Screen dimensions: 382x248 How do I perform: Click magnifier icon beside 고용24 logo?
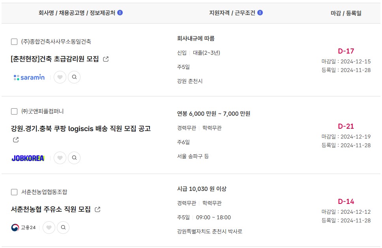pos(64,228)
